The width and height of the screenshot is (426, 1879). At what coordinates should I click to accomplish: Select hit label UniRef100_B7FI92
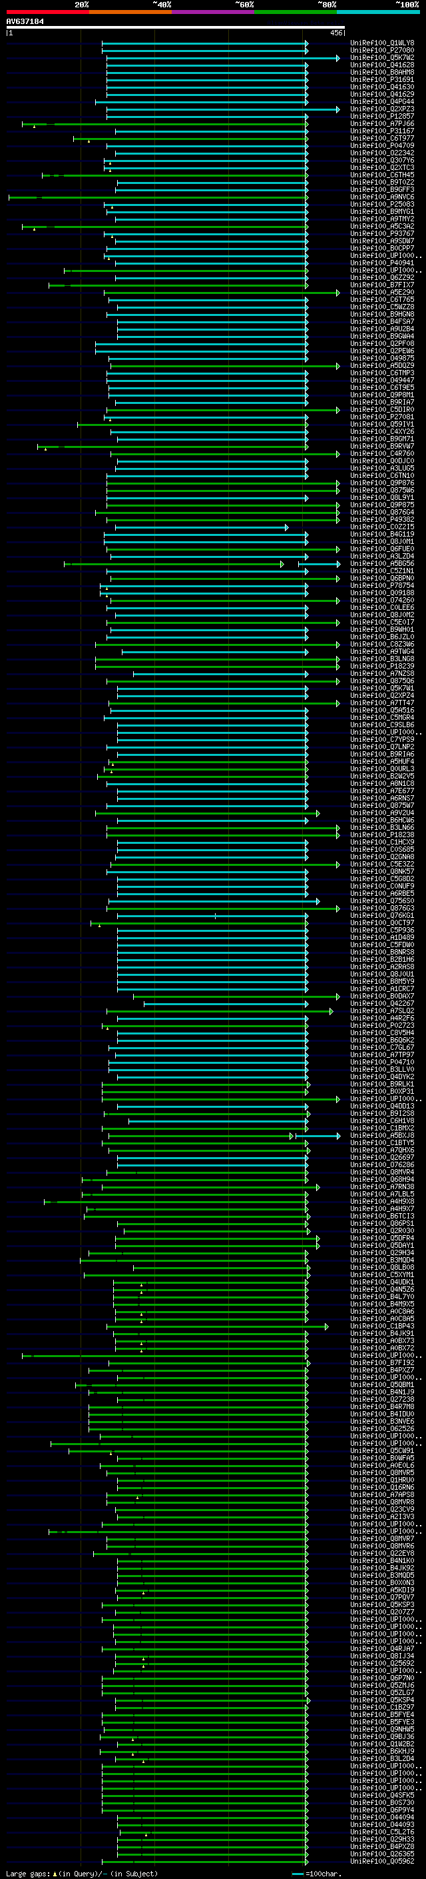(x=382, y=1363)
